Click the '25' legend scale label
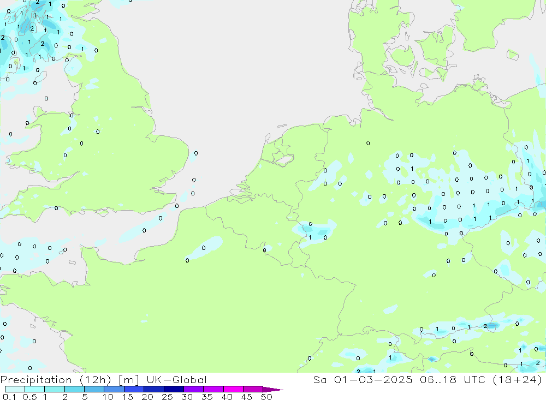Image resolution: width=546 pixels, height=400 pixels. point(167,397)
